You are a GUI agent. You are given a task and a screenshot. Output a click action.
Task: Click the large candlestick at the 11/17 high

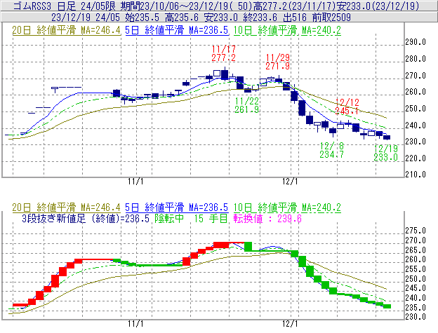225,74
